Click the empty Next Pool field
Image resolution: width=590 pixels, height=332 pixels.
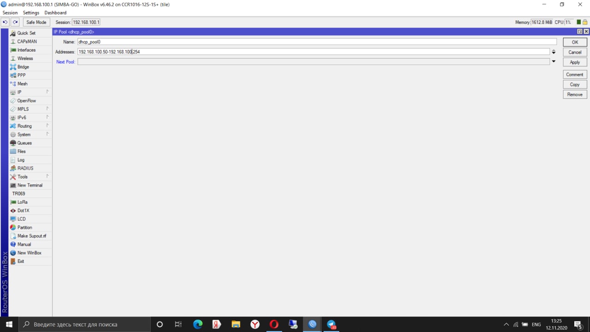pyautogui.click(x=313, y=62)
